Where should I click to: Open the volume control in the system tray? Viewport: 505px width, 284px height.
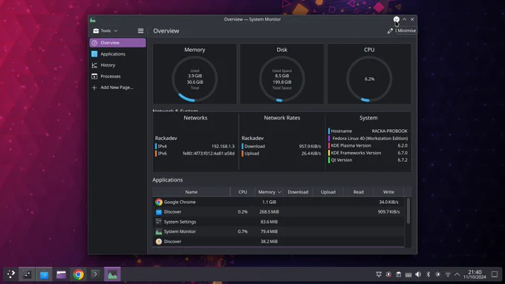pyautogui.click(x=418, y=274)
